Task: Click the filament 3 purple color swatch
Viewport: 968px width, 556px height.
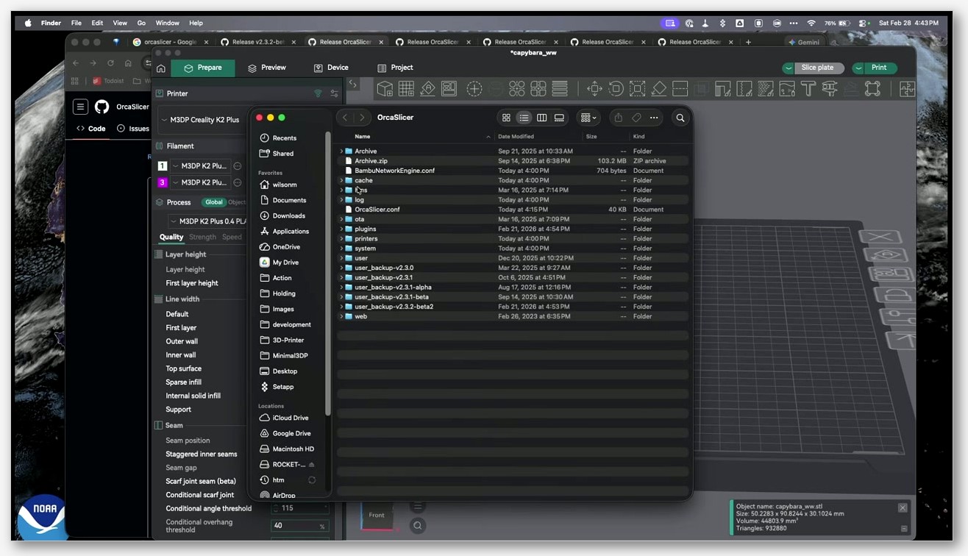Action: click(163, 182)
